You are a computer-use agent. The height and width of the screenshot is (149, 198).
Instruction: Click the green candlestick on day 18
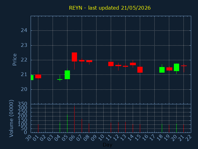[162, 70]
